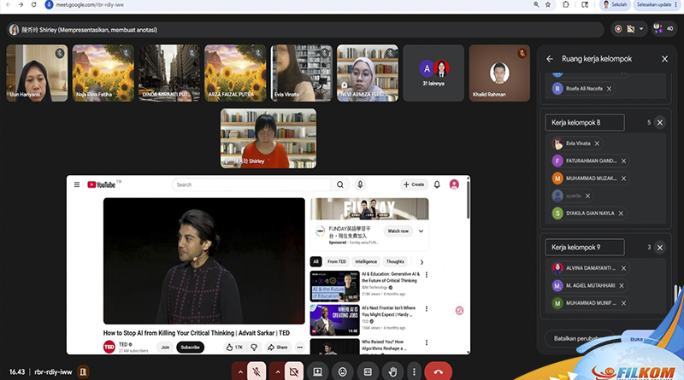The height and width of the screenshot is (380, 684).
Task: Click the YouTube logo
Action: coord(103,184)
